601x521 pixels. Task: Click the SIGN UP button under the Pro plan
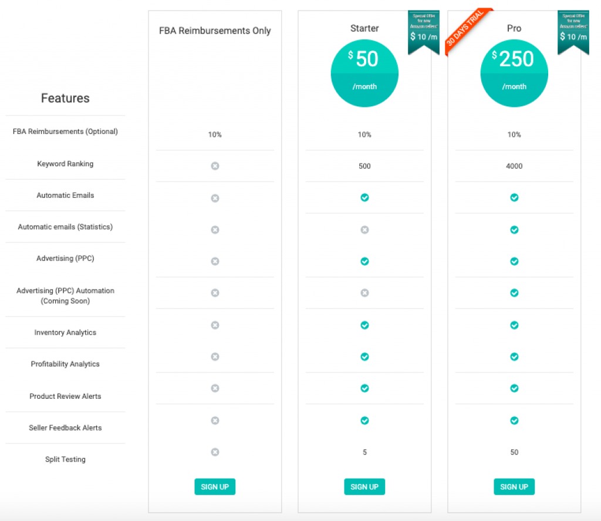[514, 486]
